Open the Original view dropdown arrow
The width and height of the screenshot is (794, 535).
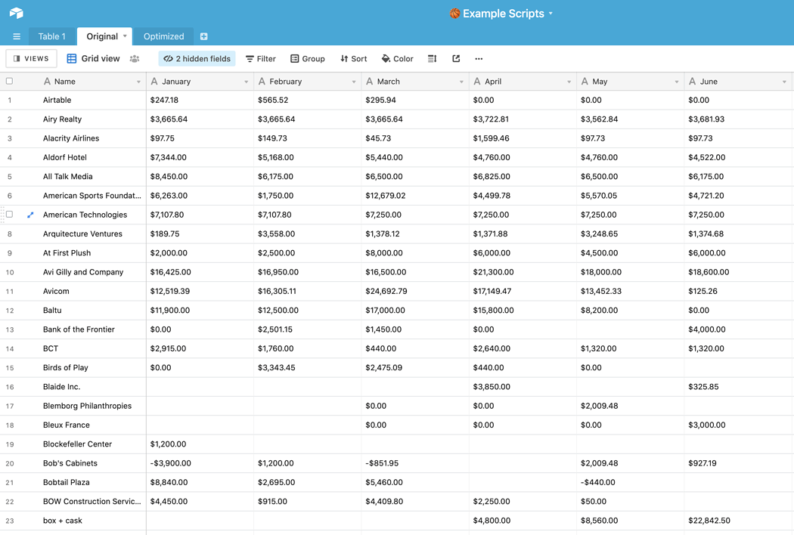tap(125, 36)
